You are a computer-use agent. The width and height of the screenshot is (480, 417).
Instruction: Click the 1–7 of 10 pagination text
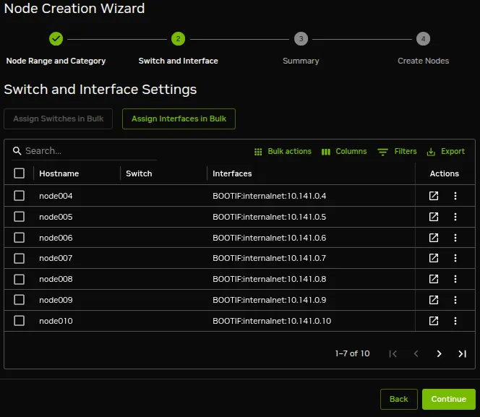(352, 353)
